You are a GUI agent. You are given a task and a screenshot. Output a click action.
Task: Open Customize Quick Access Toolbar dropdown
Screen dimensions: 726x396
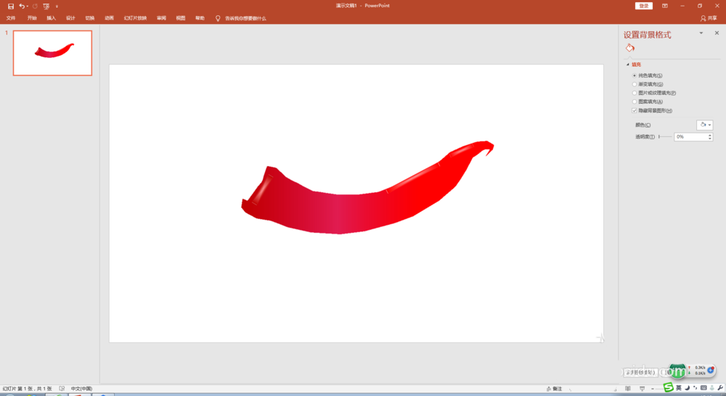point(57,6)
